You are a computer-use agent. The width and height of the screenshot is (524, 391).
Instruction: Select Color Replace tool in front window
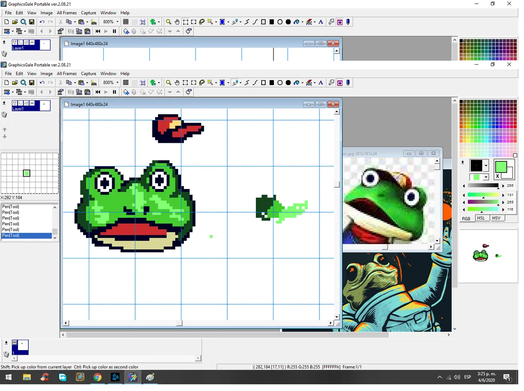[309, 83]
